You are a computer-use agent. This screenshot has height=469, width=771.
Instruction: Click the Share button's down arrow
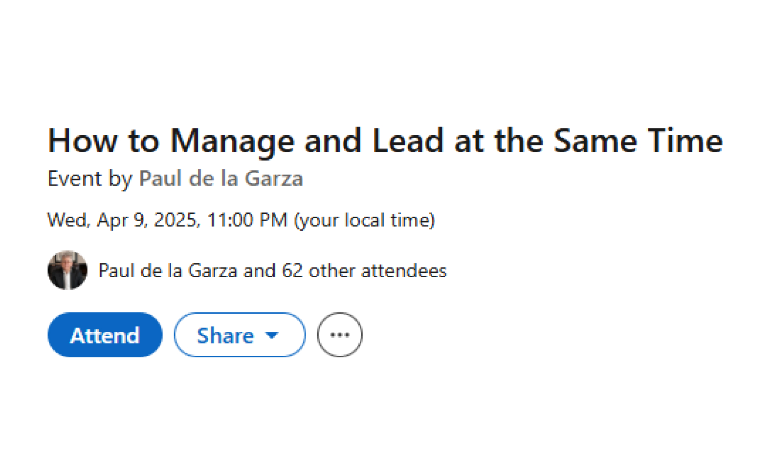272,335
